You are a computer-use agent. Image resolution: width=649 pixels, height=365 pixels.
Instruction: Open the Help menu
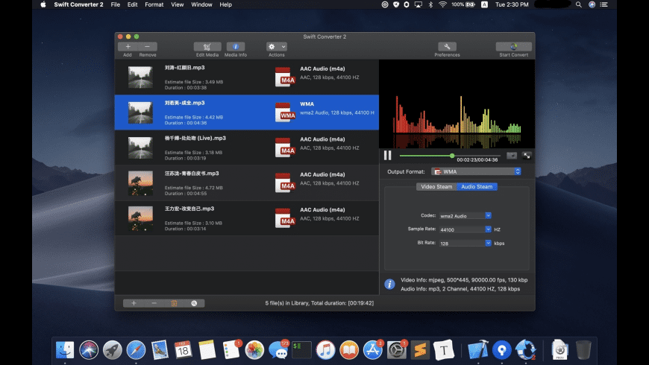click(x=225, y=4)
